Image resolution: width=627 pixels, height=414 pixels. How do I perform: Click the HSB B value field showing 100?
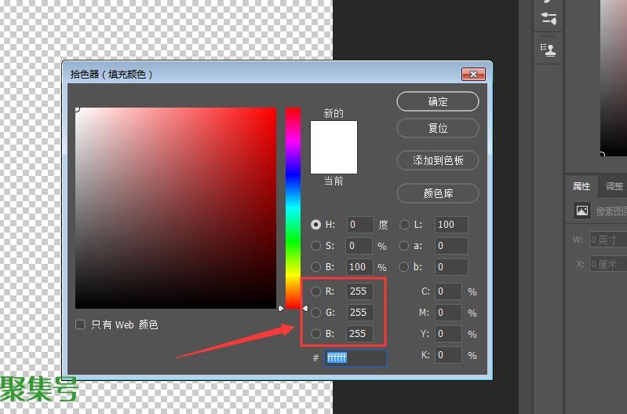click(x=359, y=266)
